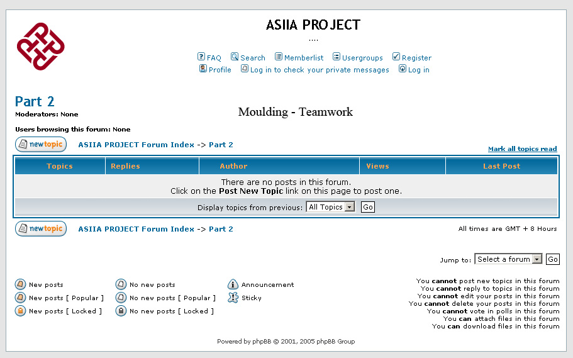Screen dimensions: 573x358
Task: Open Mark all topics read link
Action: pos(522,149)
